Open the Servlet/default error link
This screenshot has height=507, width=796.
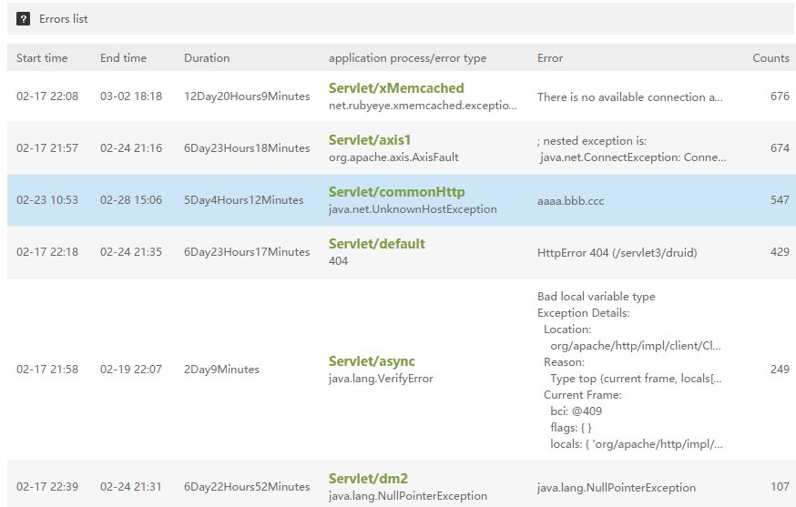376,244
